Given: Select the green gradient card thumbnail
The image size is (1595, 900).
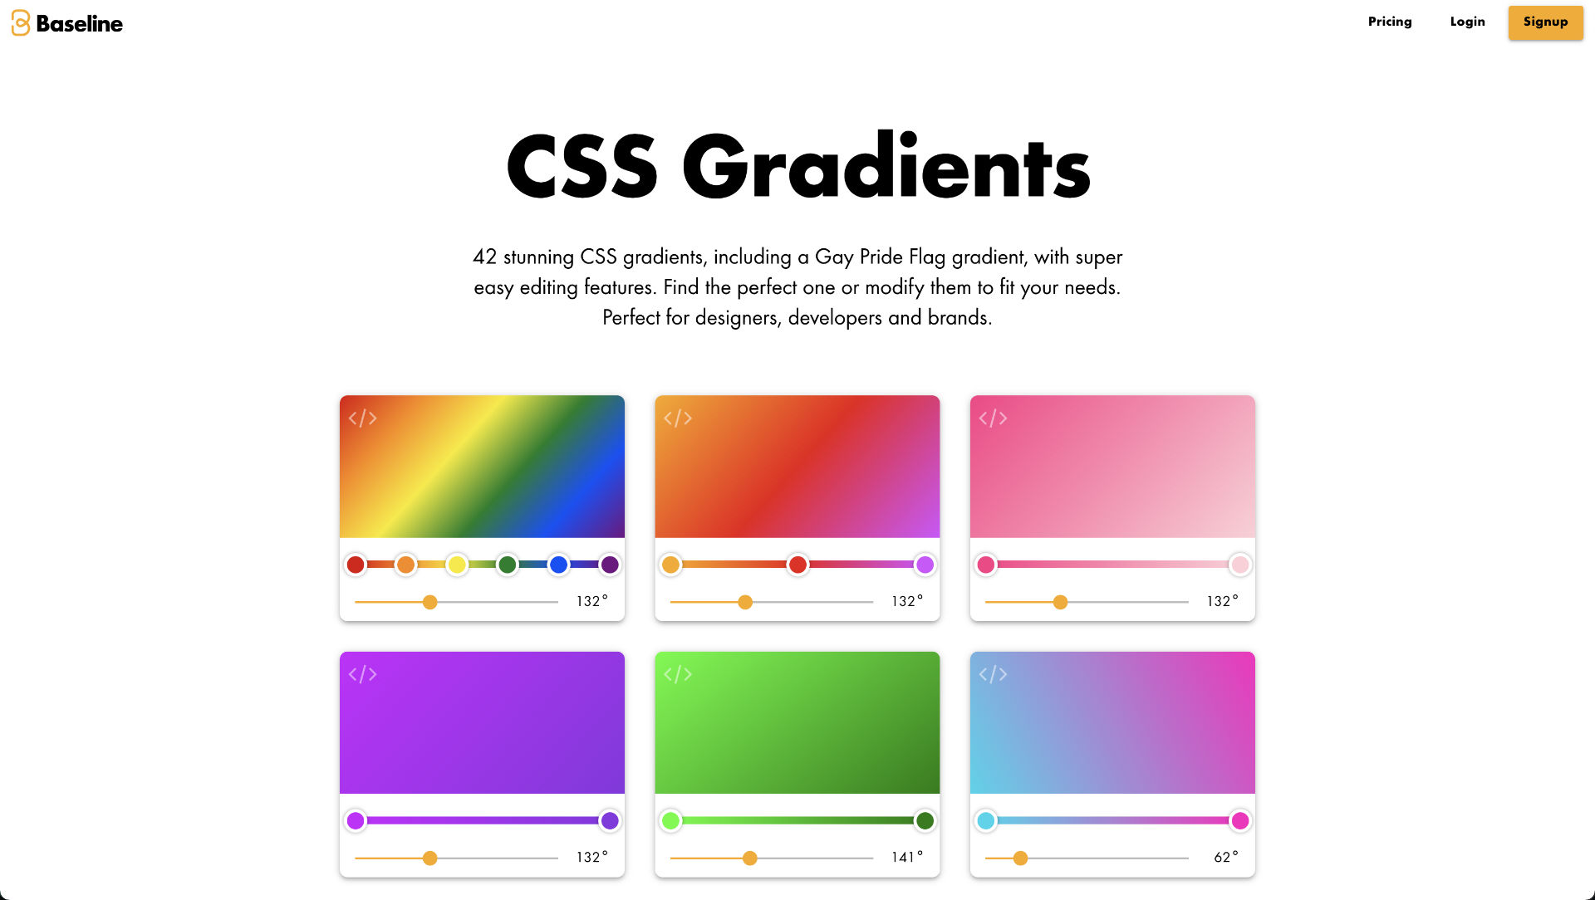Looking at the screenshot, I should (x=797, y=722).
